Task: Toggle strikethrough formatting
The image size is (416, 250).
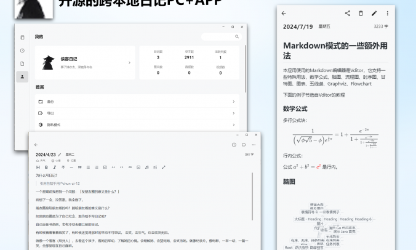Action: pos(63,167)
